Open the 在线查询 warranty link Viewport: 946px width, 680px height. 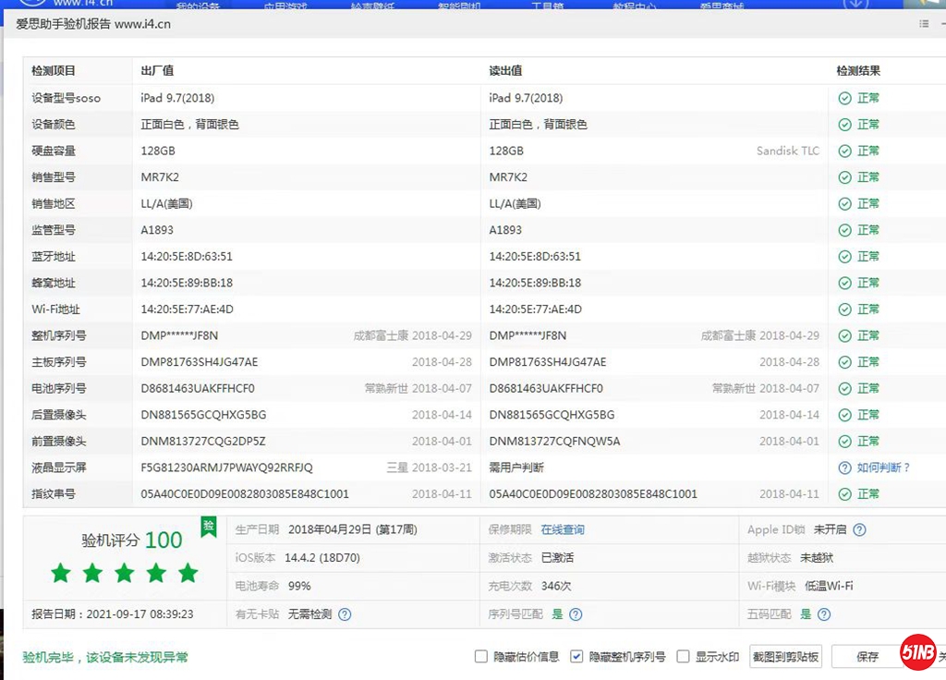coord(563,530)
